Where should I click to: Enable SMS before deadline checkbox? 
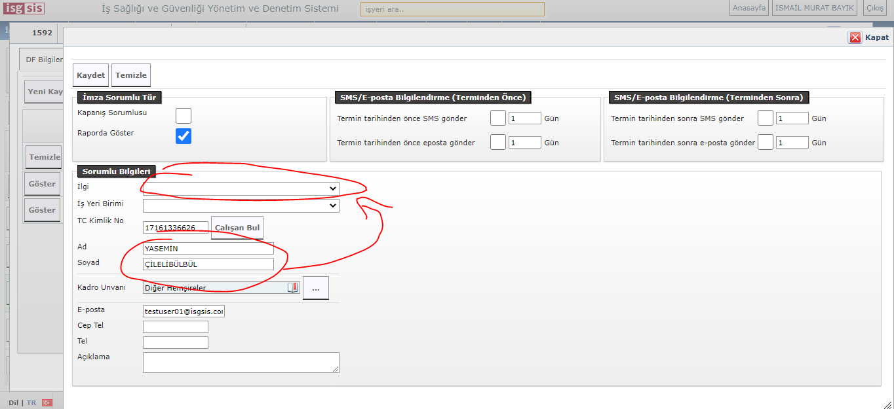(x=498, y=118)
